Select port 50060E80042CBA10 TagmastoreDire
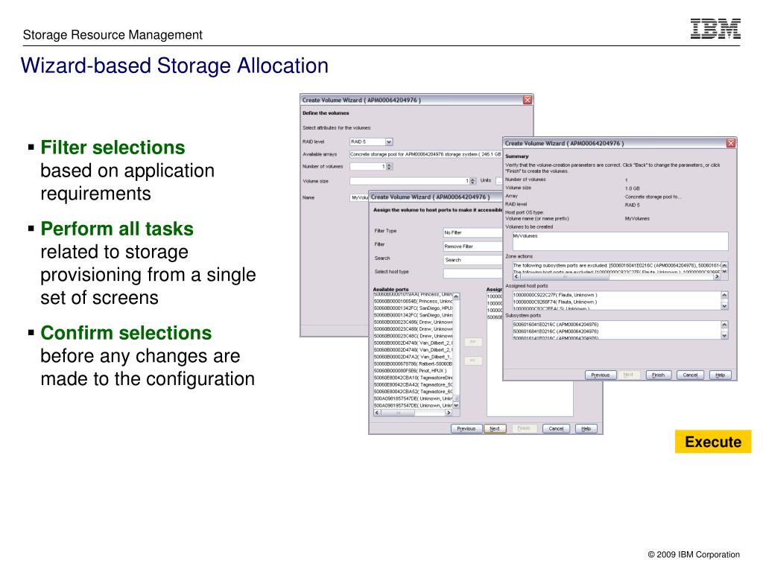 (413, 378)
